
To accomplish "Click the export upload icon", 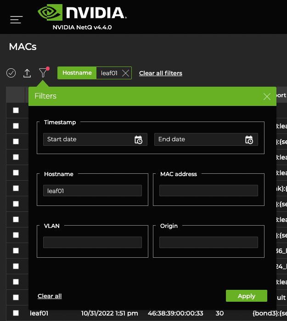I will [27, 73].
